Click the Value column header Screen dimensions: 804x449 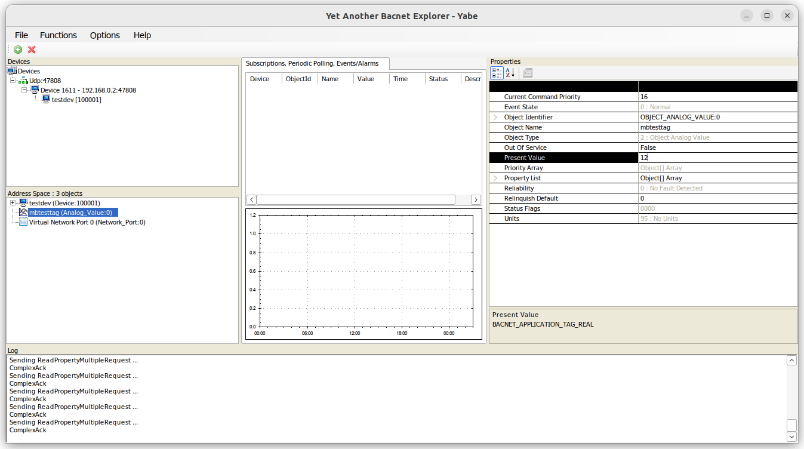click(x=371, y=79)
